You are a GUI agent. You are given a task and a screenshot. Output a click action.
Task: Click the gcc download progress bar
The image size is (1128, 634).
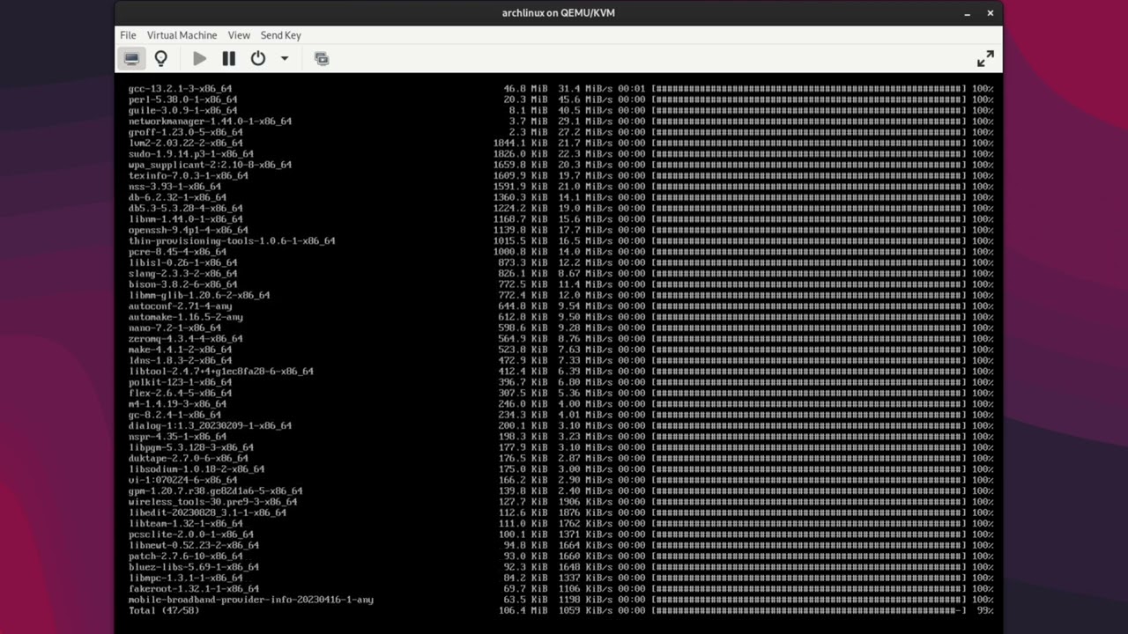[x=809, y=89]
